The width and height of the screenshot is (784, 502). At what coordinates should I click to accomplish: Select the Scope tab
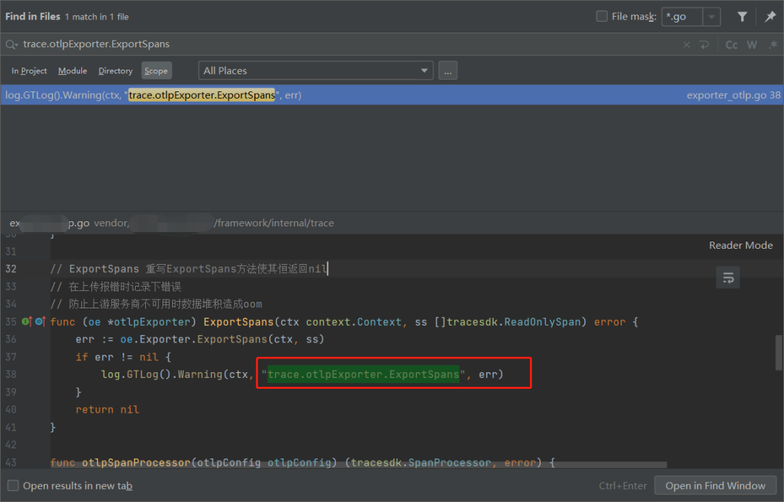click(156, 71)
